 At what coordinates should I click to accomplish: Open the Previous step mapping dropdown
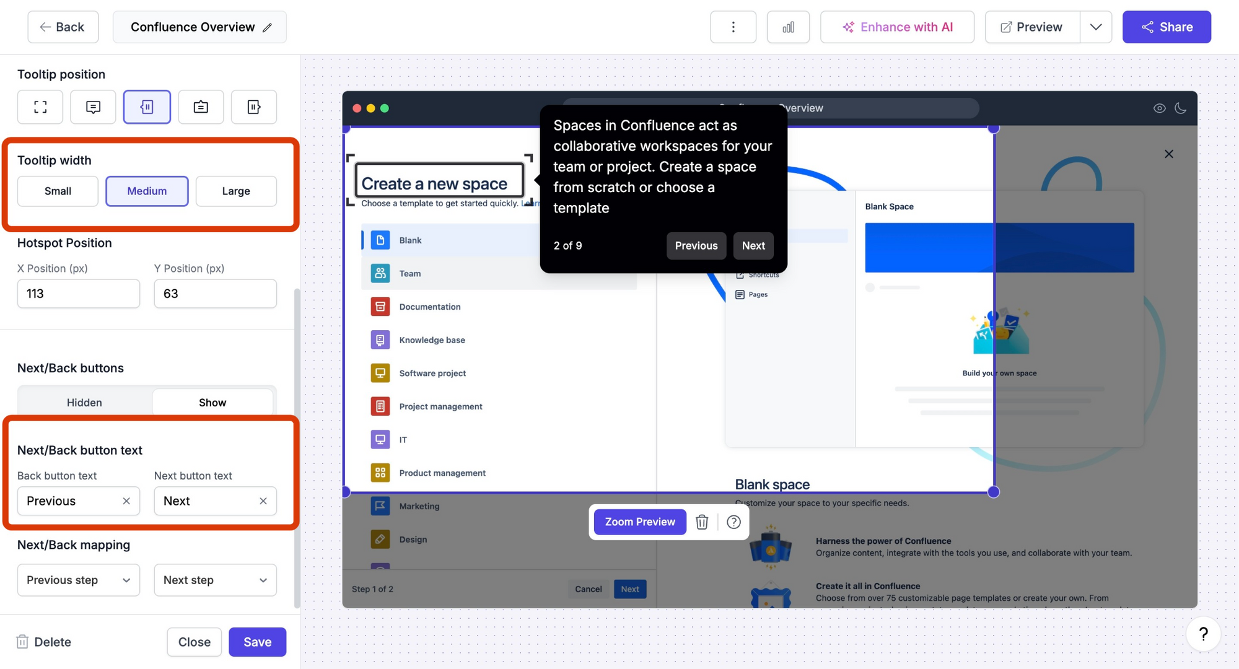[x=79, y=580]
